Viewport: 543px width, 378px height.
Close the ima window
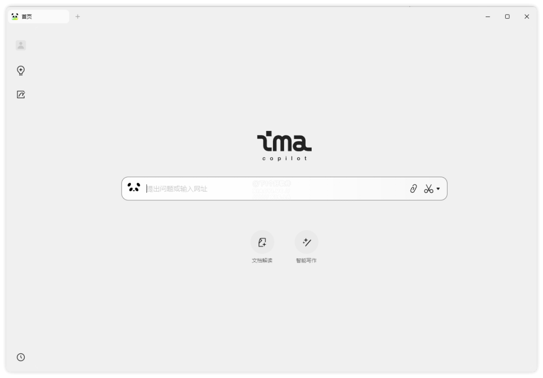pos(527,17)
